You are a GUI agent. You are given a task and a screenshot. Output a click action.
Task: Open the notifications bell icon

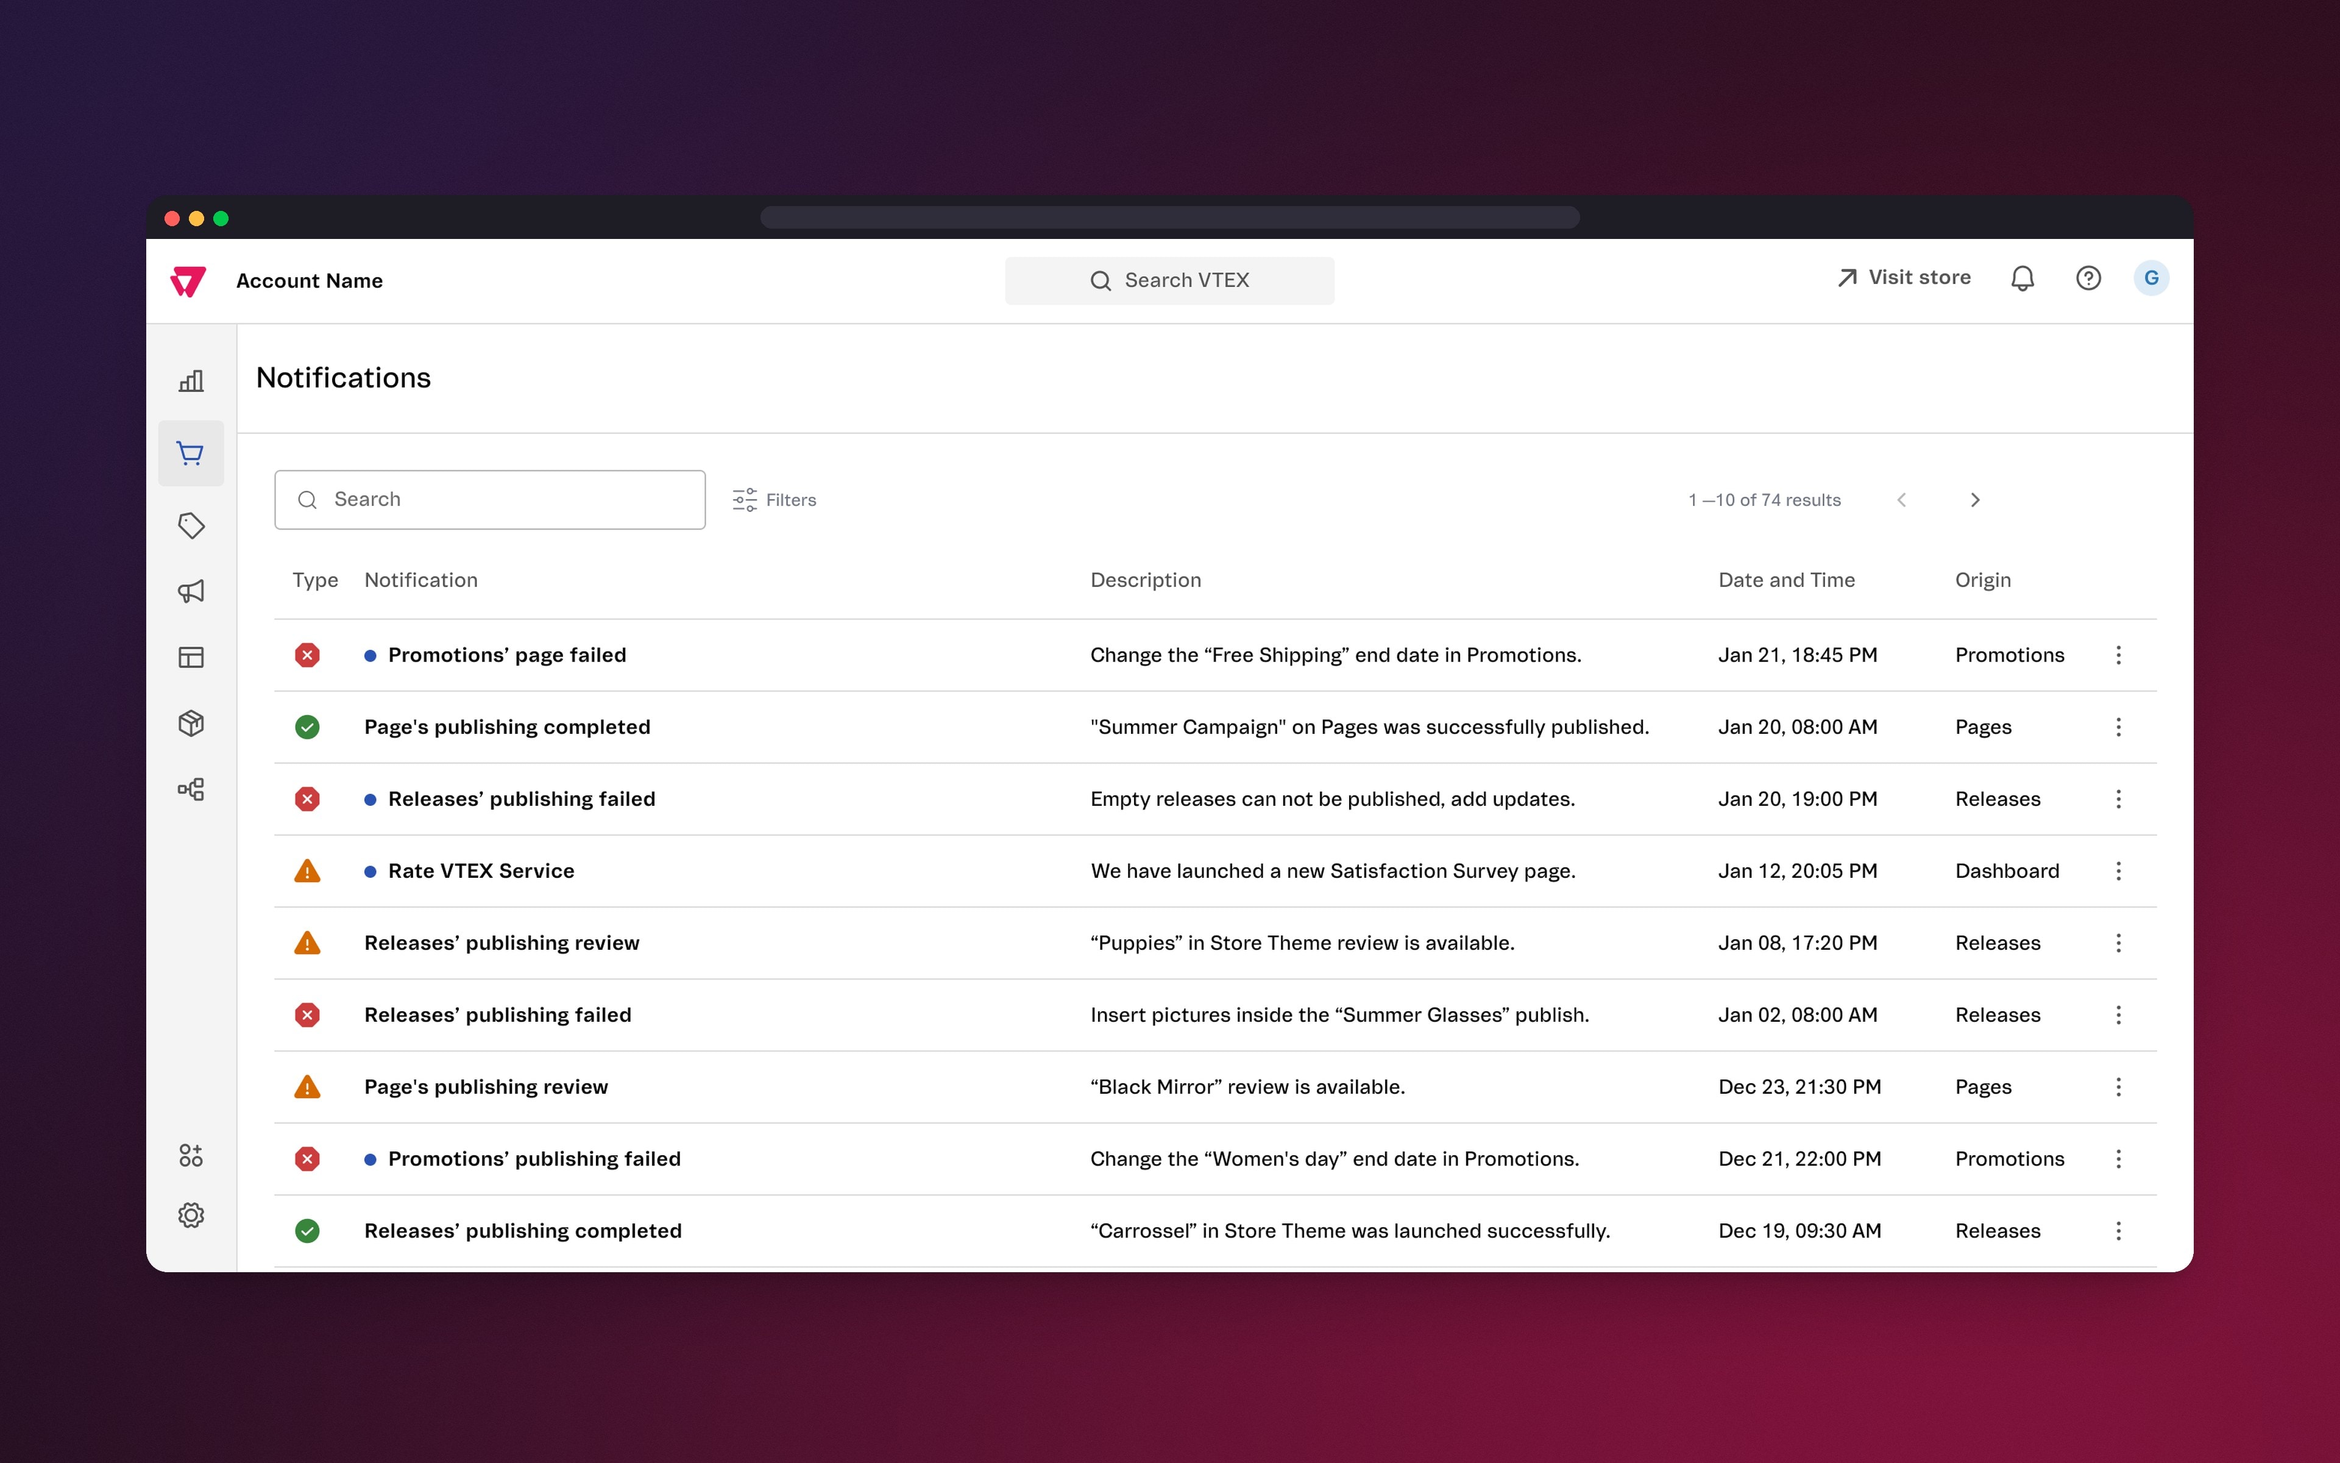(x=2023, y=279)
